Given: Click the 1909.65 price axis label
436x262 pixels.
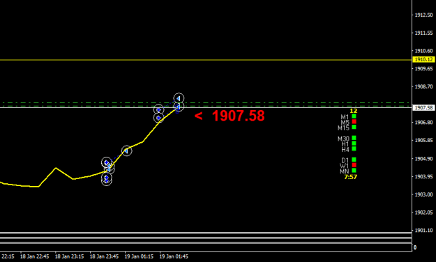Looking at the screenshot, I should tap(423, 68).
